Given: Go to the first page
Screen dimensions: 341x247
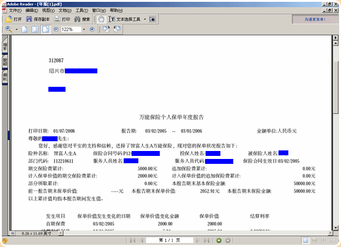Looking at the screenshot, I should (132, 240).
